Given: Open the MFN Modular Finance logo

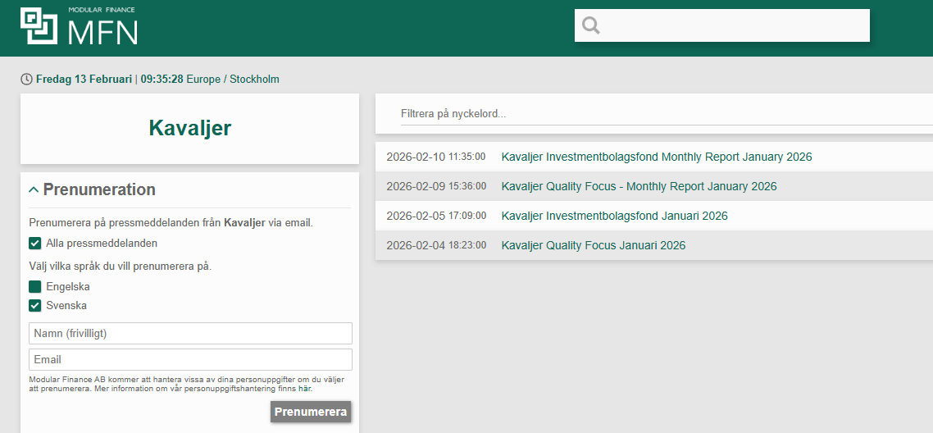Looking at the screenshot, I should [x=79, y=26].
